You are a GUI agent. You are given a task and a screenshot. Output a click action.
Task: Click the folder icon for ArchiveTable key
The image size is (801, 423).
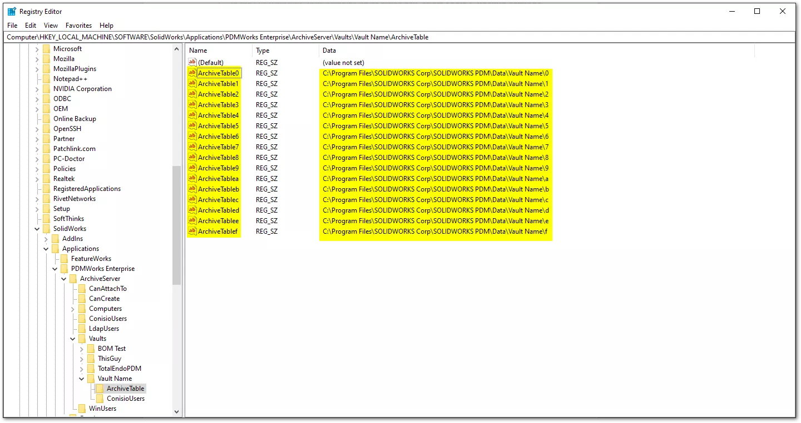pos(100,389)
